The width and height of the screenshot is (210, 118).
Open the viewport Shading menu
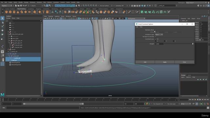tap(51, 16)
